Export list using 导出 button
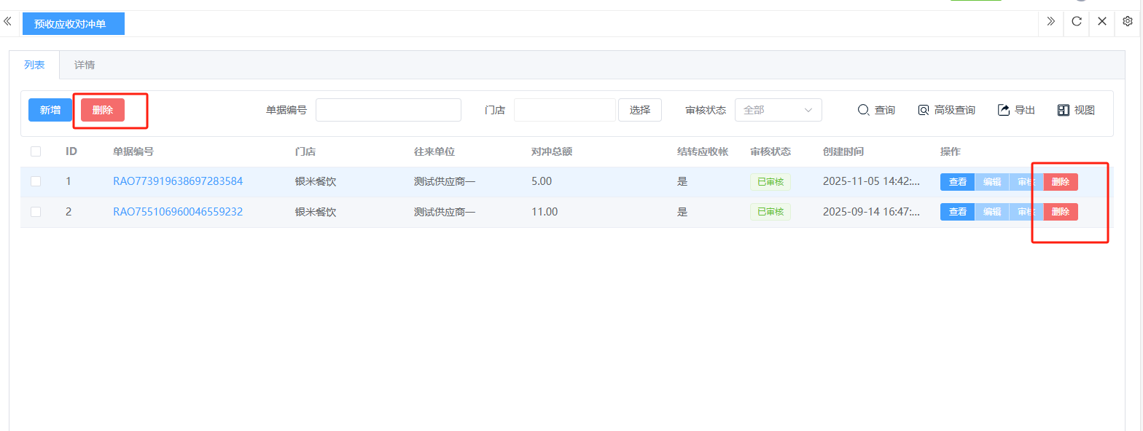 pyautogui.click(x=1016, y=110)
